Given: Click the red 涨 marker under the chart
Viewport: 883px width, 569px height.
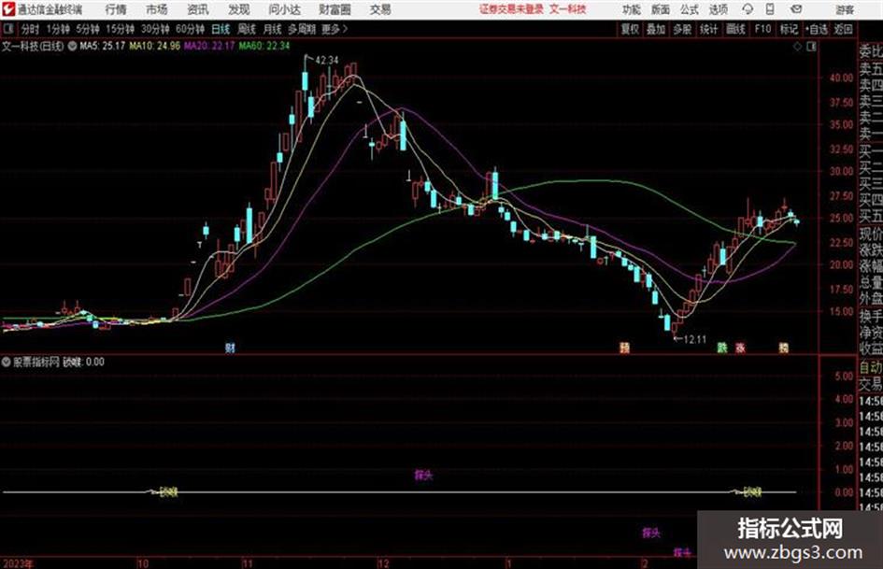Looking at the screenshot, I should [x=740, y=348].
